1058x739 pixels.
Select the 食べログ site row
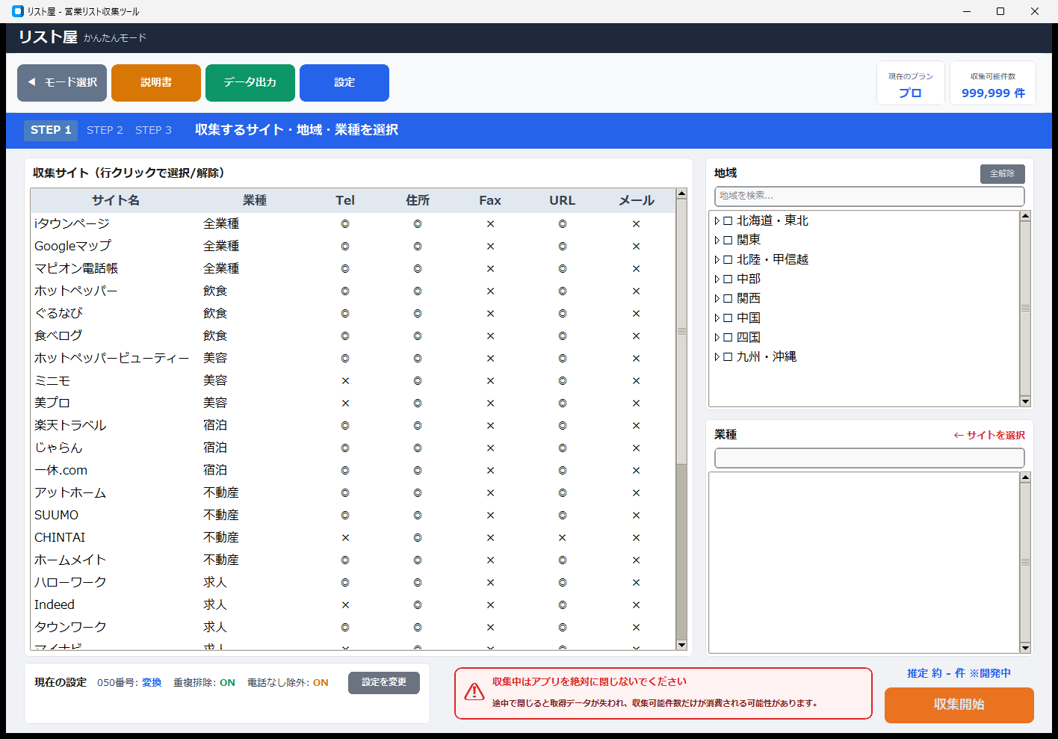pyautogui.click(x=353, y=336)
